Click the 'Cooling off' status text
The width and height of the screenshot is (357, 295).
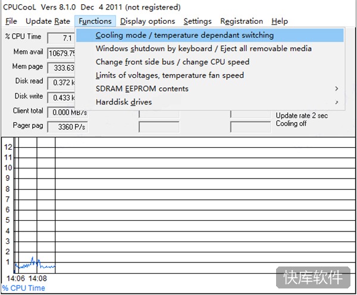[x=291, y=123]
